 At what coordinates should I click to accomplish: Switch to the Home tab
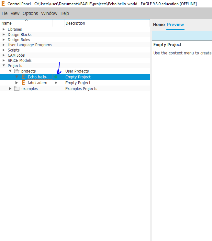(159, 24)
